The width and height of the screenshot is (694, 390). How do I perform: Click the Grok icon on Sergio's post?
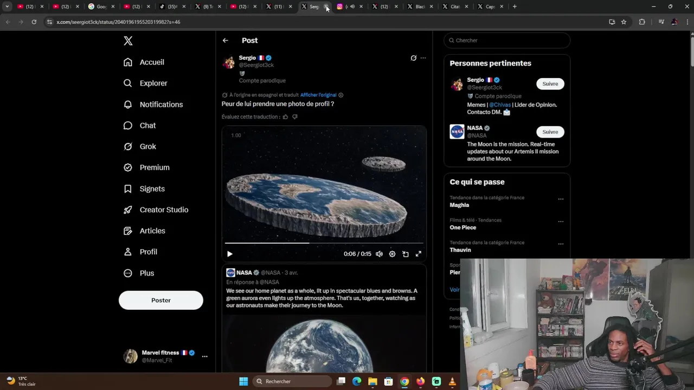tap(413, 58)
